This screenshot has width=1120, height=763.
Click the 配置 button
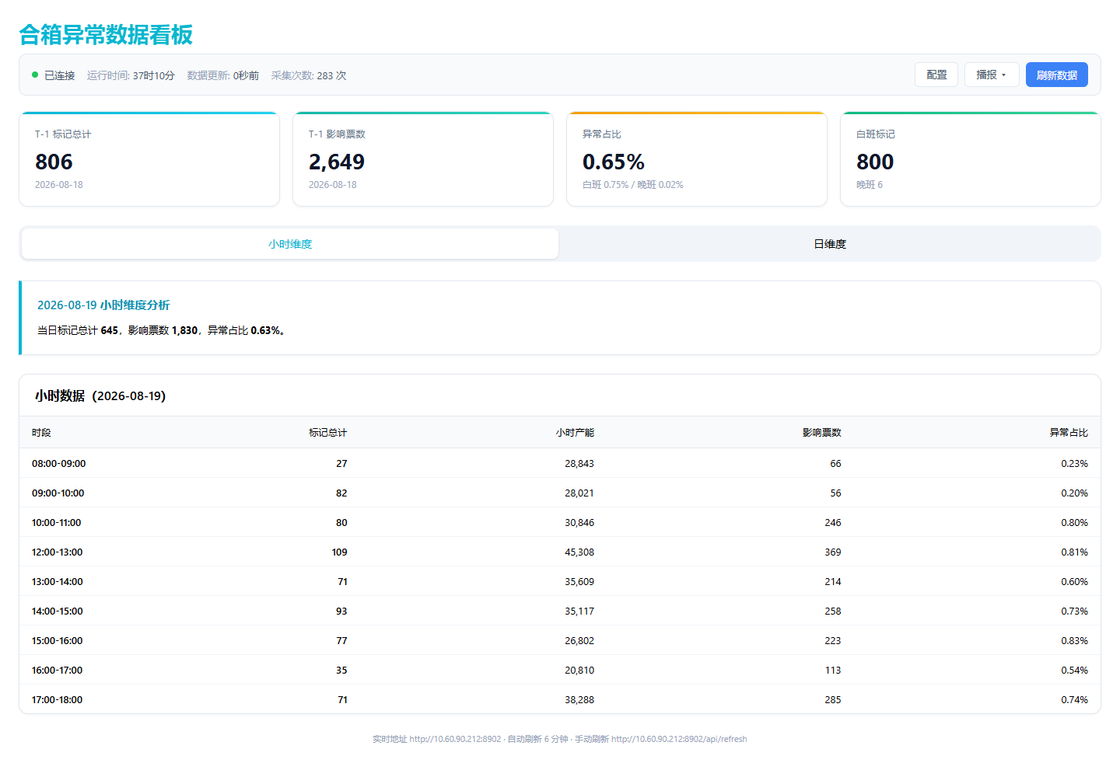936,75
